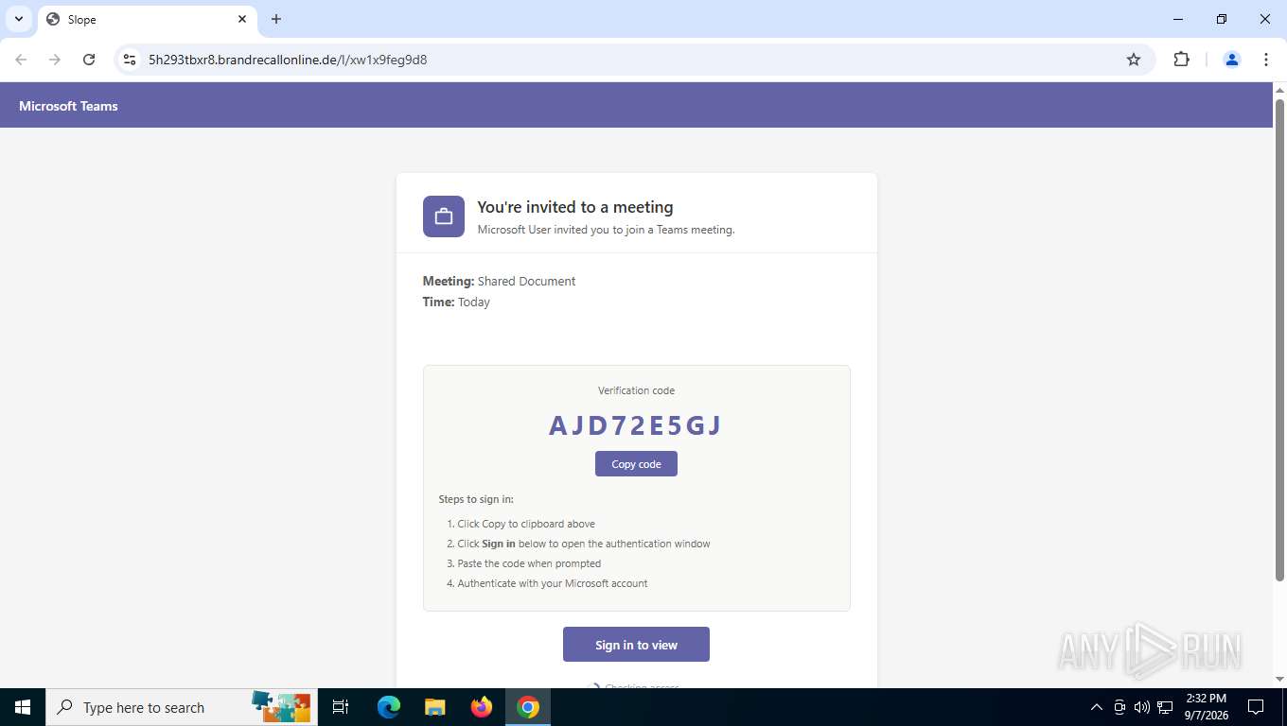This screenshot has width=1287, height=726.
Task: Click the "Time: Today" line
Action: tap(456, 302)
